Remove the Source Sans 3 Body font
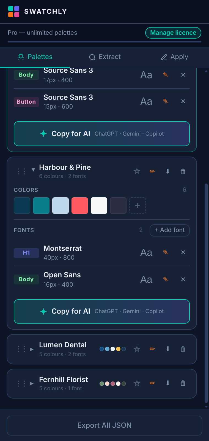The image size is (209, 441). pyautogui.click(x=183, y=75)
